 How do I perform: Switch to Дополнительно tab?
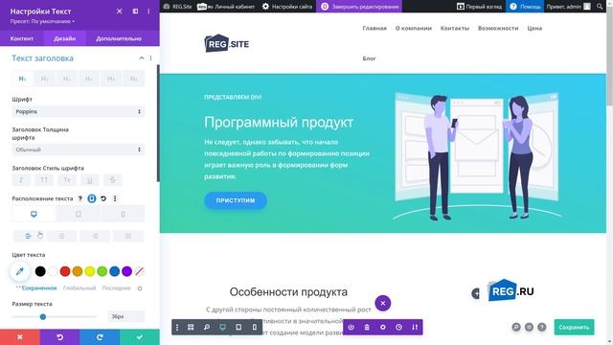[119, 38]
